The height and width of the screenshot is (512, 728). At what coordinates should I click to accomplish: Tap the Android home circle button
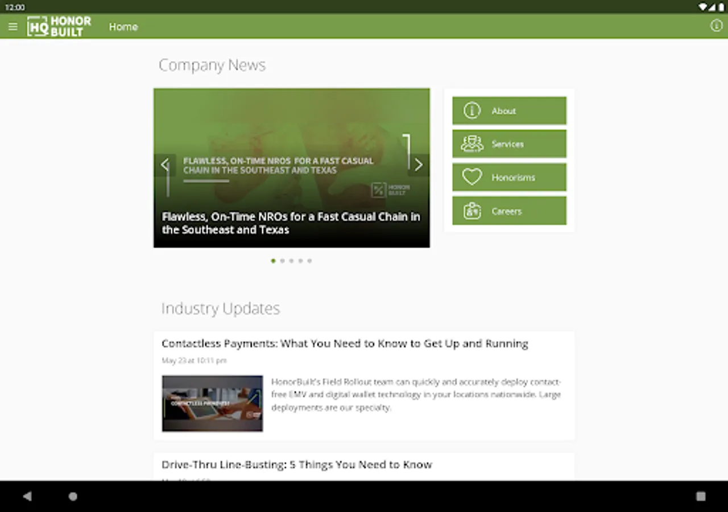point(73,496)
